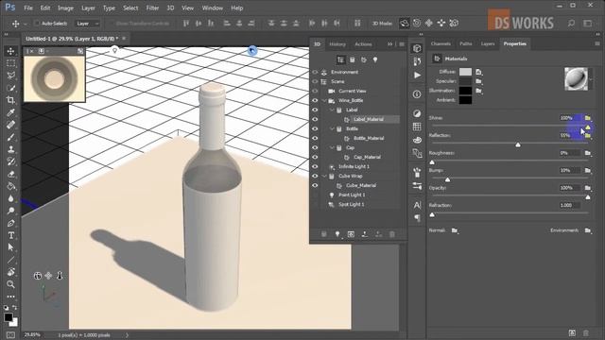Open Roughness texture folder icon
605x340 pixels.
[588, 153]
